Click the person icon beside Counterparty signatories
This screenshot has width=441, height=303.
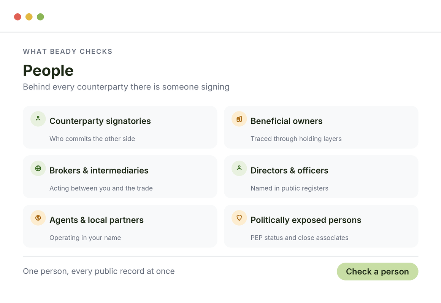point(38,119)
